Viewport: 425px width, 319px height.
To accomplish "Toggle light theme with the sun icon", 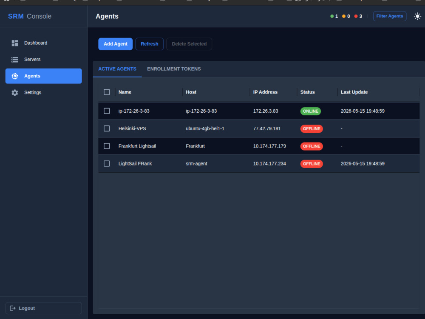I will (417, 16).
